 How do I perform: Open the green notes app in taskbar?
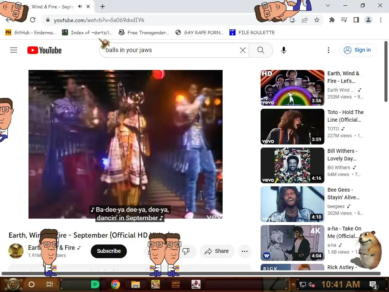(x=95, y=284)
